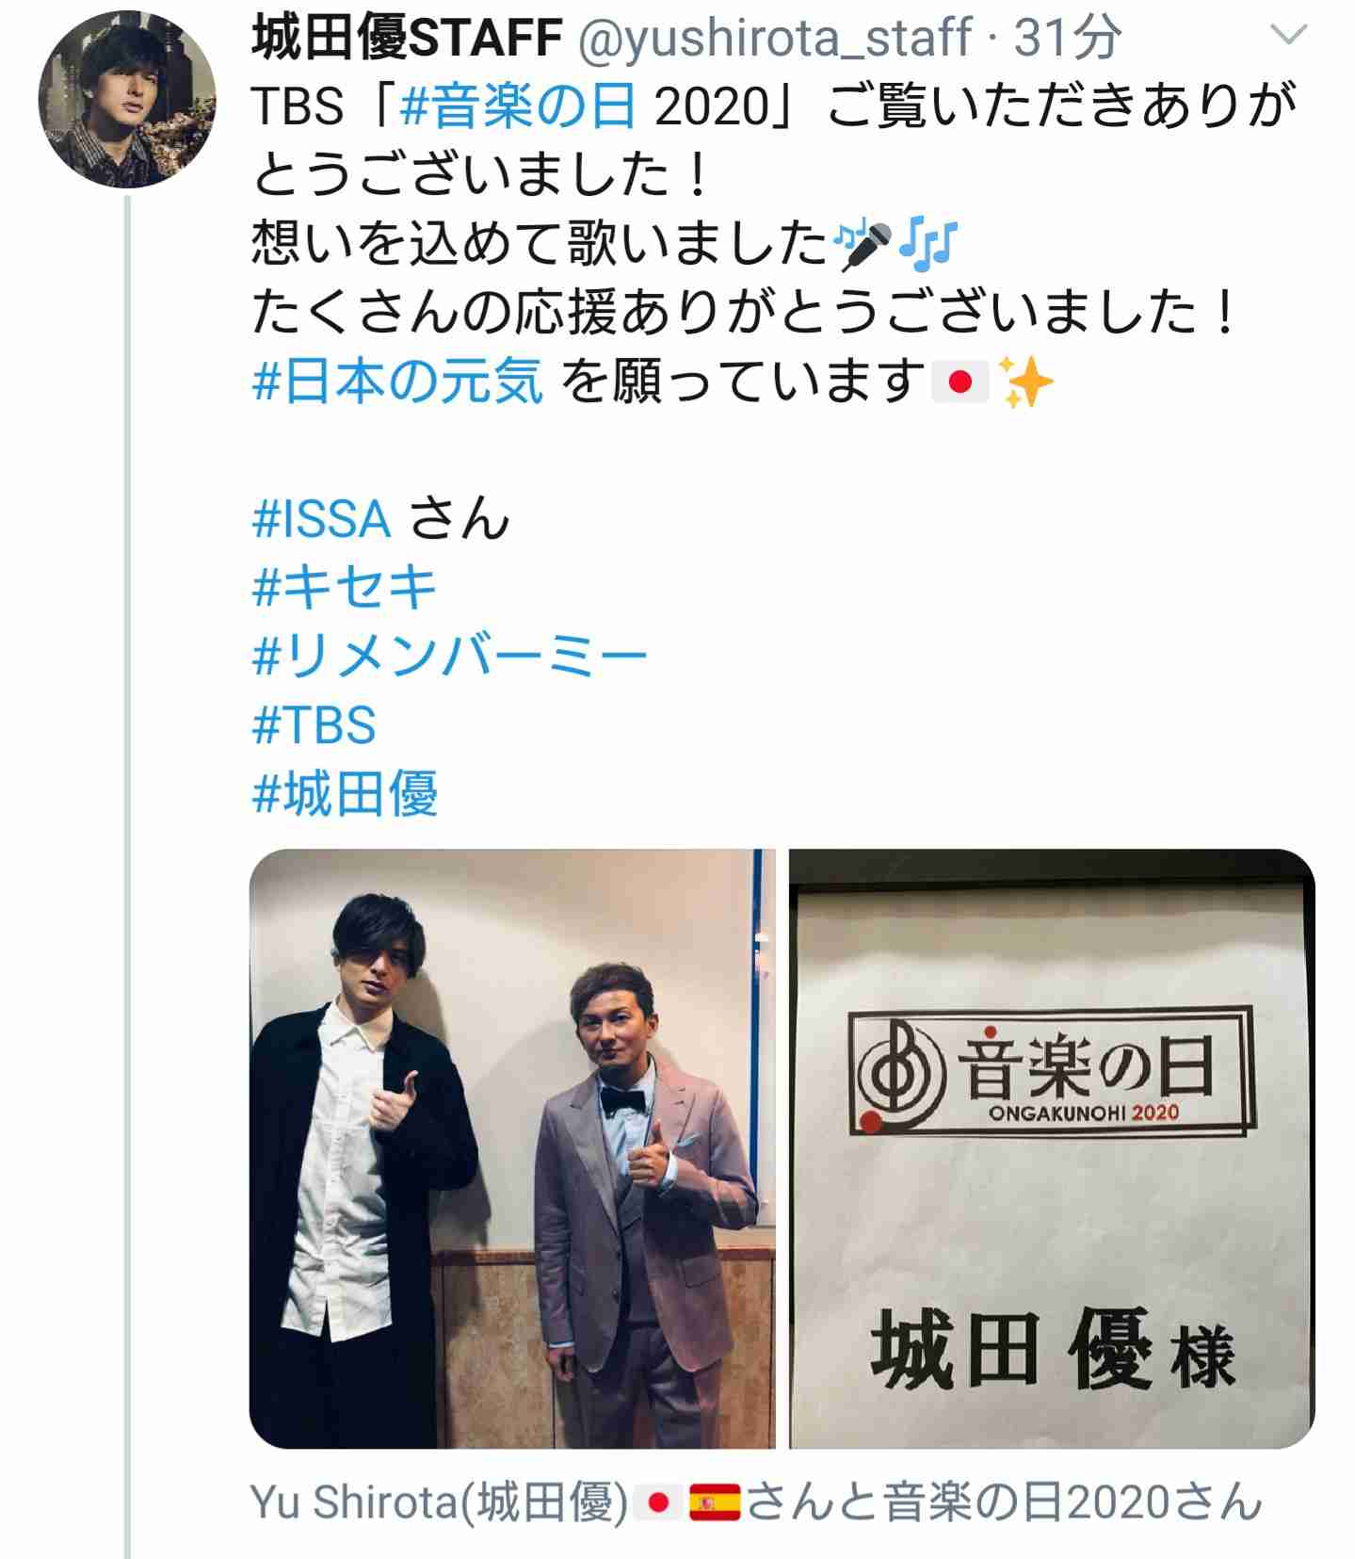Open the 城田優STAFF profile avatar
This screenshot has height=1559, width=1355.
[x=127, y=99]
